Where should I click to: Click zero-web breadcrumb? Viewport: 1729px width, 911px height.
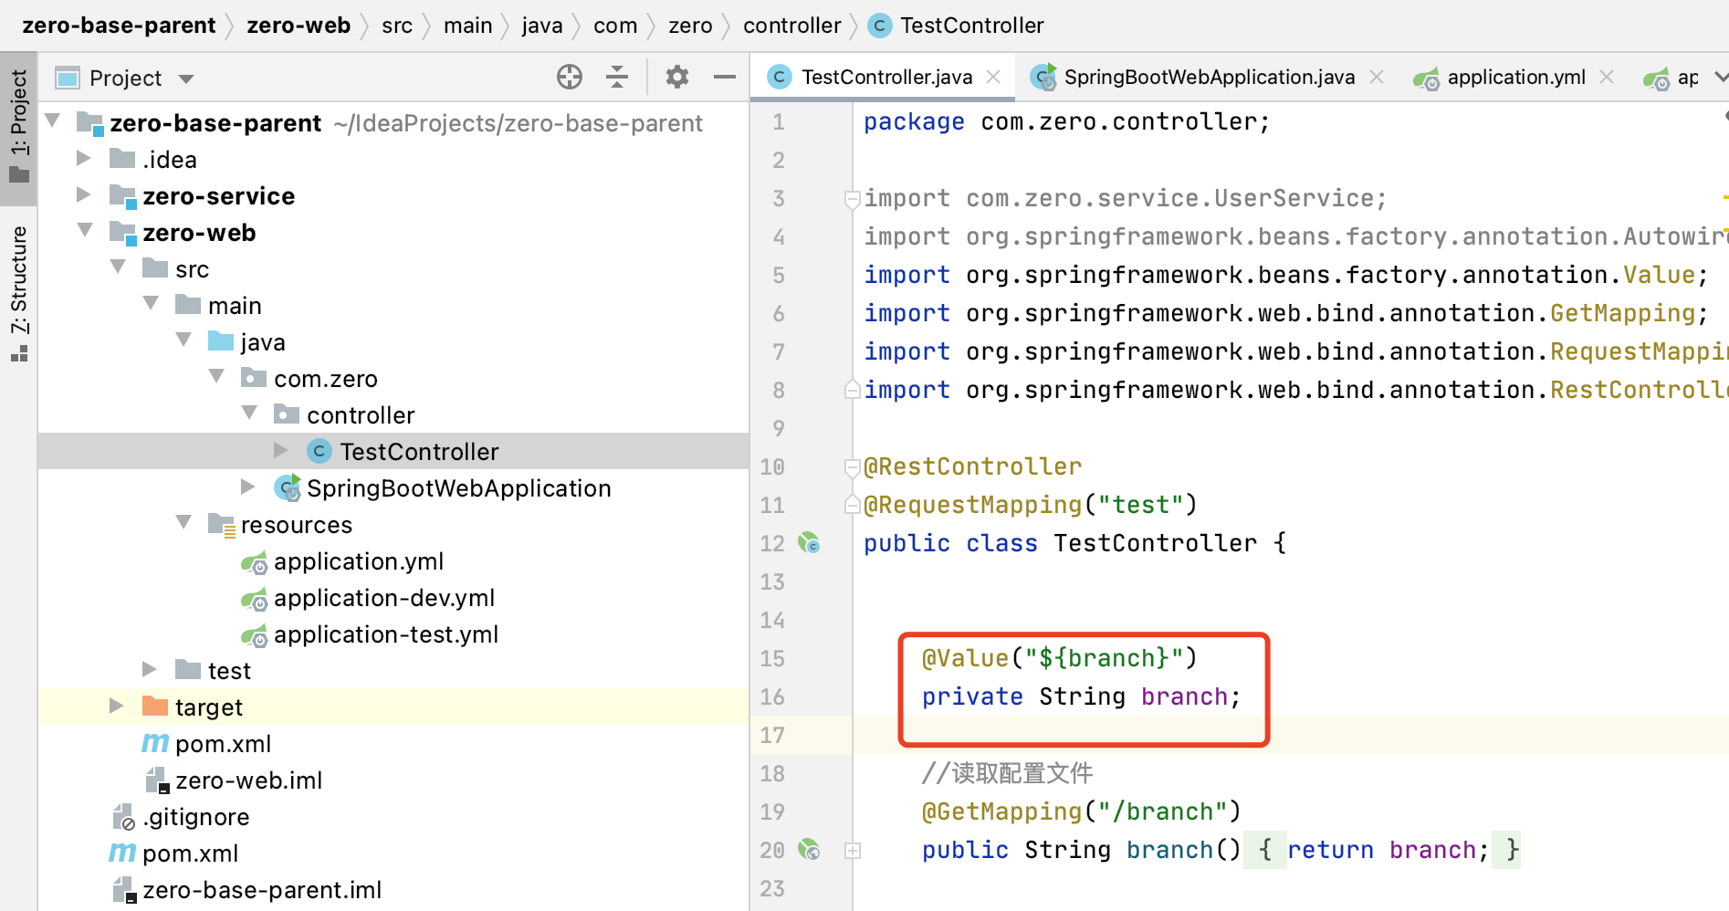[x=299, y=26]
